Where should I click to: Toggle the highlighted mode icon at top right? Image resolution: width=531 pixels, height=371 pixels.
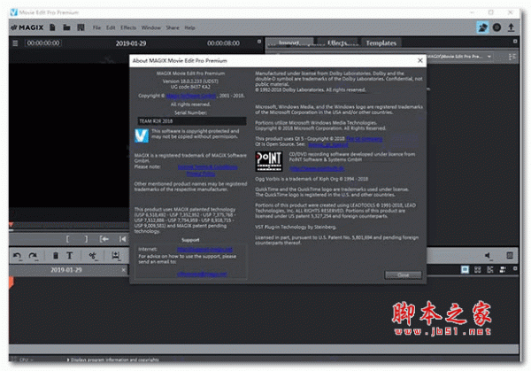tap(482, 27)
